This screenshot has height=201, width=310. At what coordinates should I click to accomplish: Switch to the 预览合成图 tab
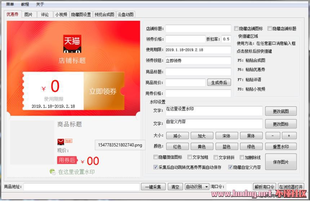[105, 14]
